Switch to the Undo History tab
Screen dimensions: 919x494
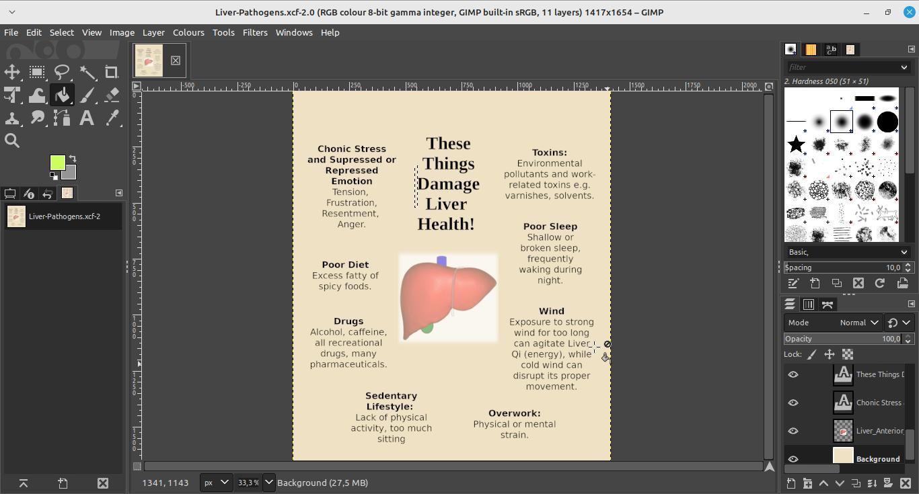tap(48, 194)
